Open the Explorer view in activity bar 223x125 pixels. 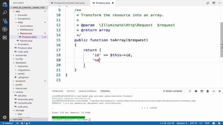(x=5, y=5)
